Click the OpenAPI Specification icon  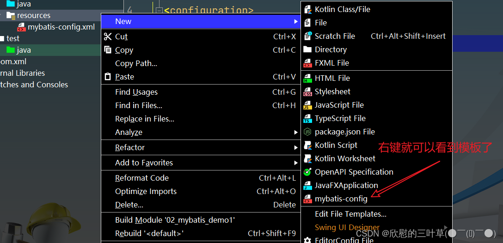pos(307,172)
